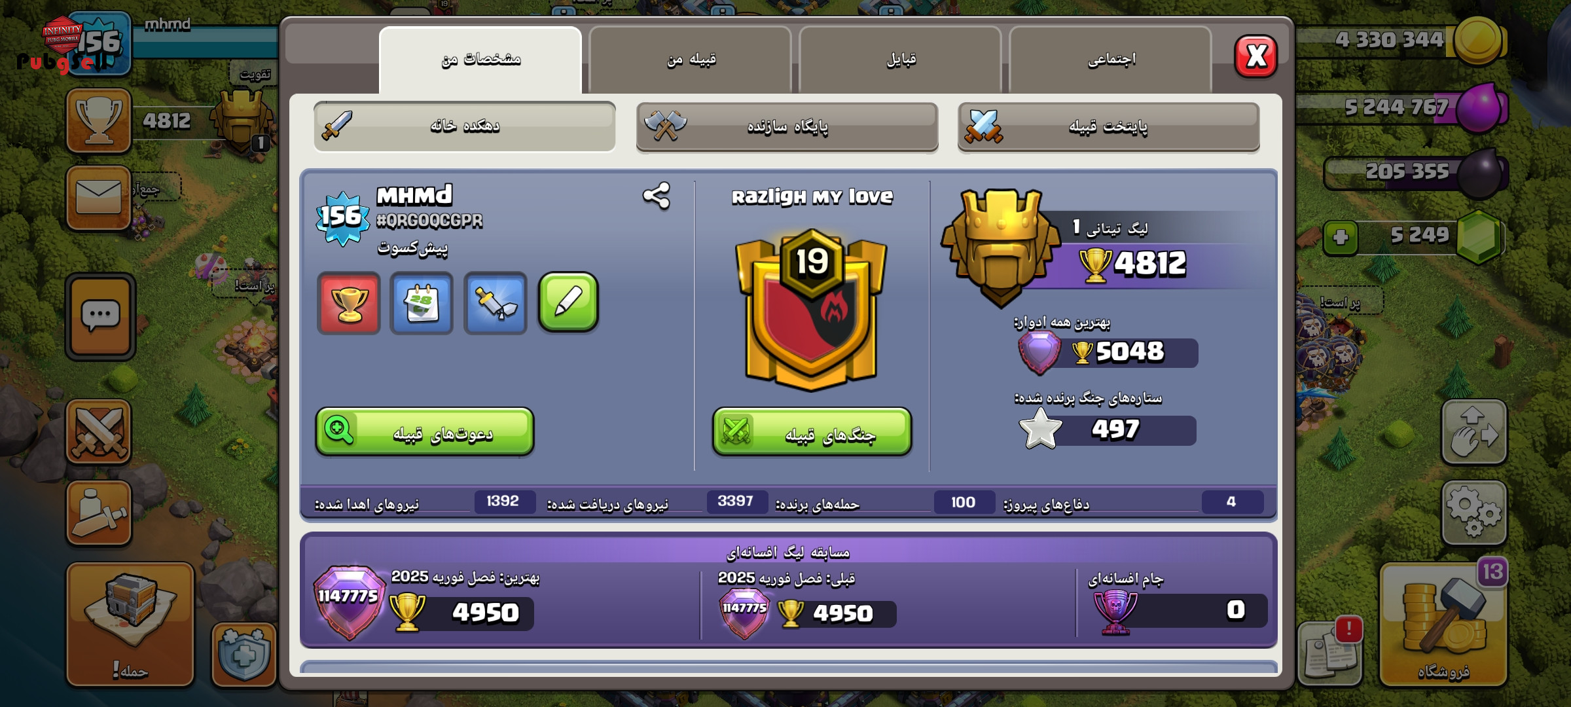Tap the crossed swords battle-log icon
The image size is (1571, 707).
tap(99, 432)
